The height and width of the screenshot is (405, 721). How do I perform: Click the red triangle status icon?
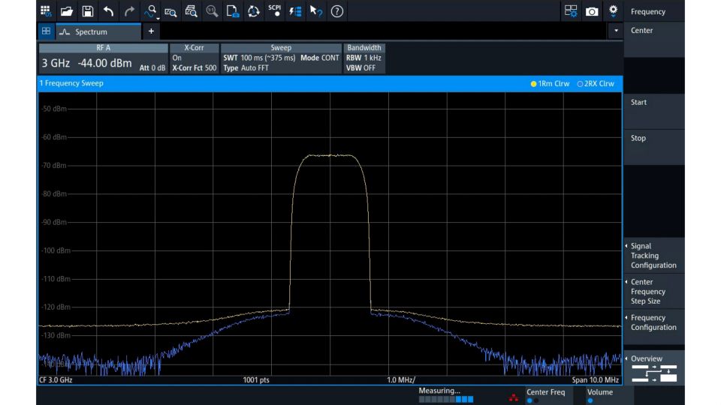point(514,397)
